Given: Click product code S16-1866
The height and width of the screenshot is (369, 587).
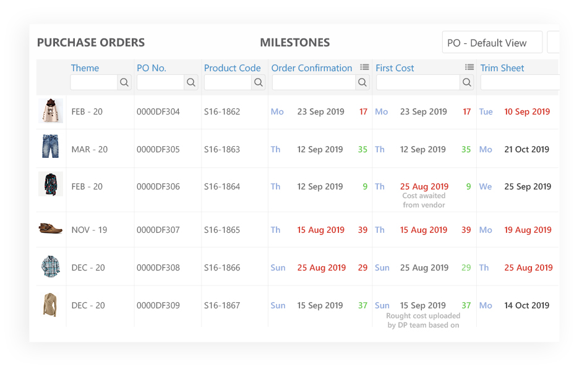Looking at the screenshot, I should 222,268.
